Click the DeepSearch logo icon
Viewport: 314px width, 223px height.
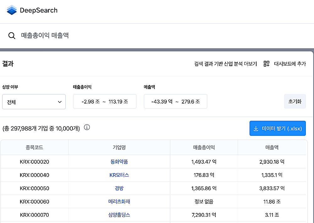(x=11, y=10)
